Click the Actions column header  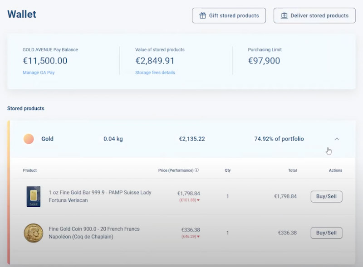click(335, 170)
